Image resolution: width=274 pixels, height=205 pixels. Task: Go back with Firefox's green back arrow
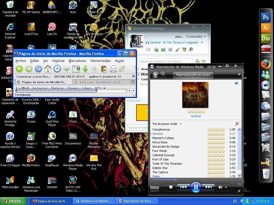click(x=19, y=69)
